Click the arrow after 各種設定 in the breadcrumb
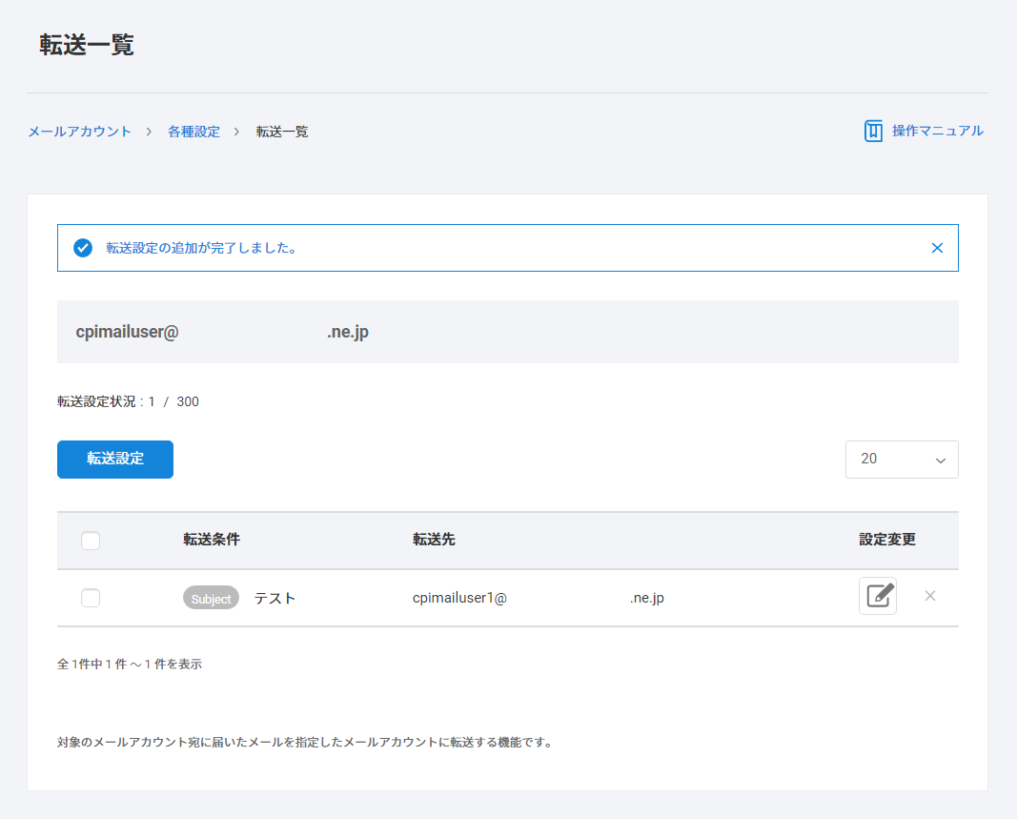 tap(236, 132)
